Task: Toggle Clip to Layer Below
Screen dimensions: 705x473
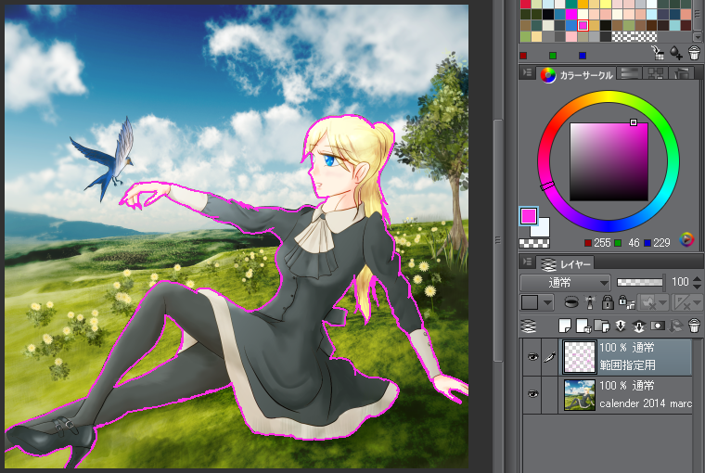Action: [x=571, y=302]
